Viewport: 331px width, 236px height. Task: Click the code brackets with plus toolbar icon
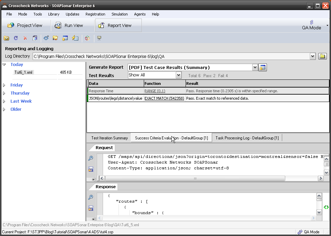[46, 38]
